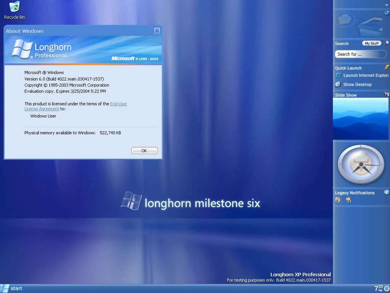390x293 pixels.
Task: Open the Recycle Bin desktop icon
Action: coord(14,10)
